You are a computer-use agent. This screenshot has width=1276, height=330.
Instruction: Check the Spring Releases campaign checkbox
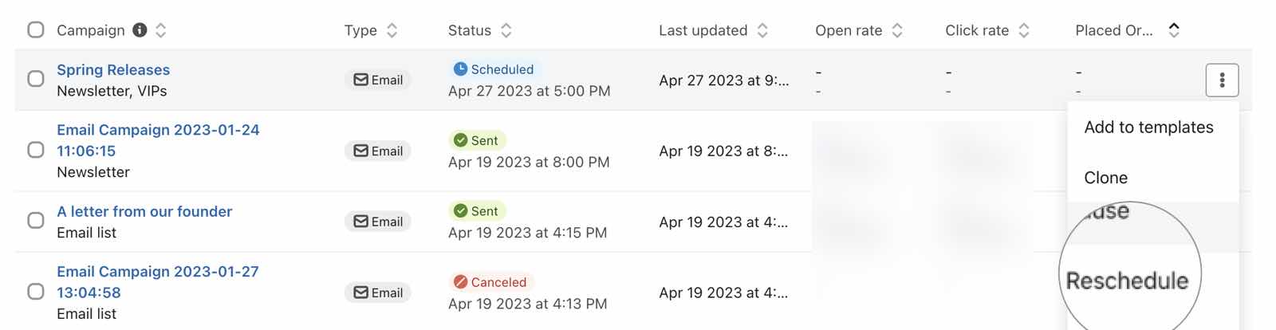pyautogui.click(x=36, y=79)
